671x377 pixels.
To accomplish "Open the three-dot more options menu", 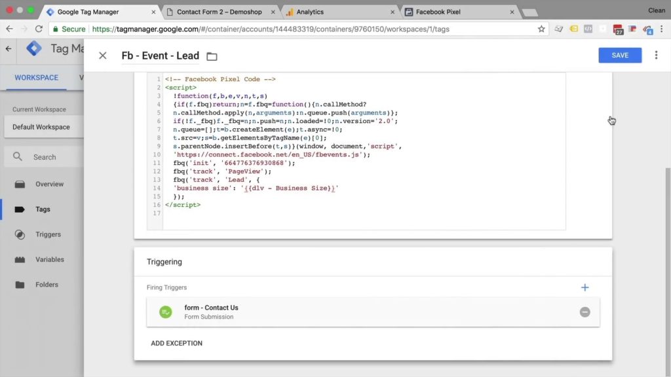I will click(656, 56).
